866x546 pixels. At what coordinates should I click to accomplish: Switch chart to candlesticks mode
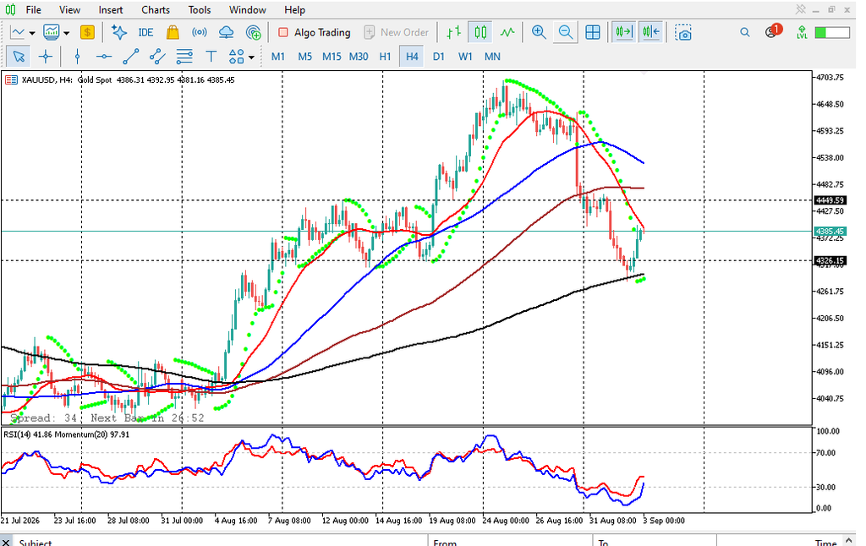coord(480,33)
